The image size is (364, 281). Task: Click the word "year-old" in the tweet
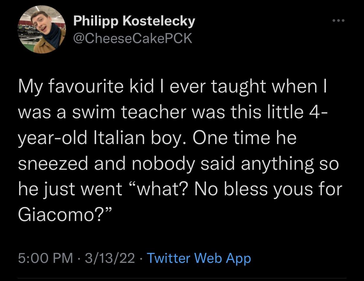(52, 138)
